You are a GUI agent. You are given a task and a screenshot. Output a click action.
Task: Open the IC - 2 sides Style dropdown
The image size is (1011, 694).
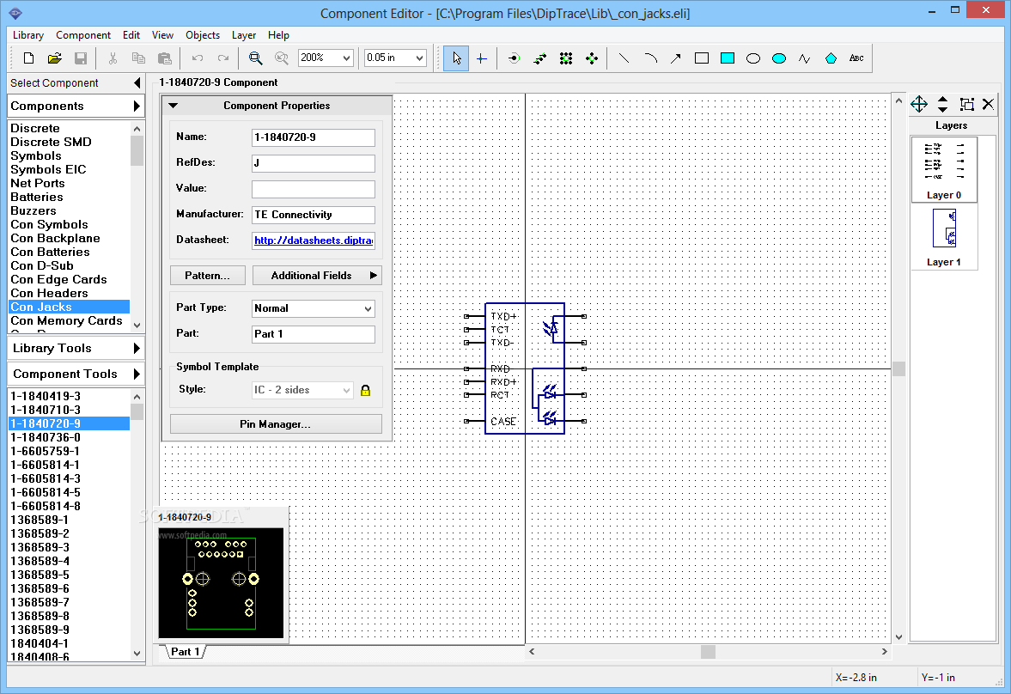click(346, 390)
